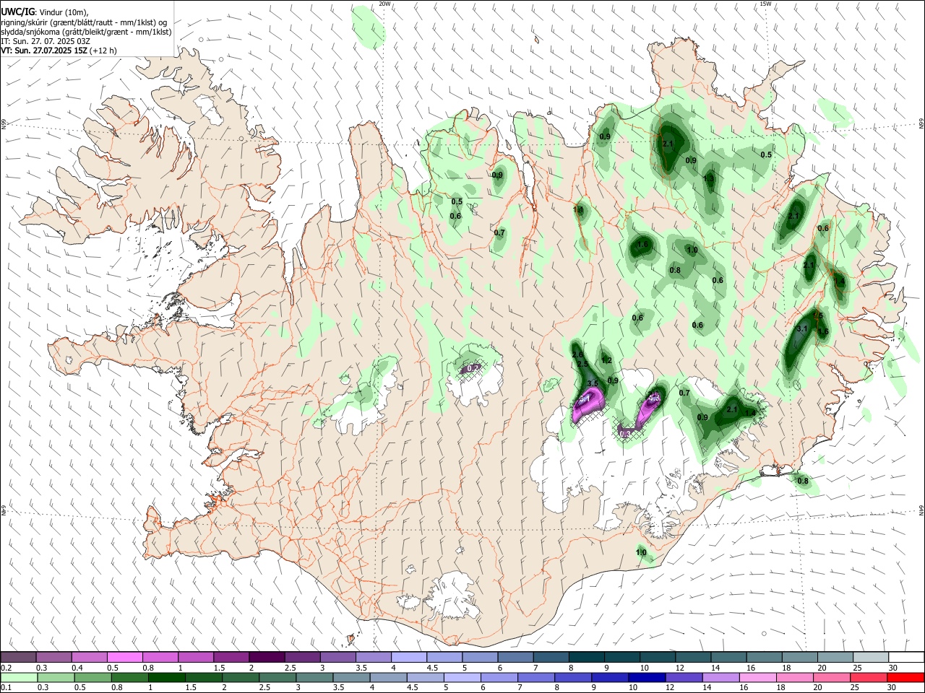Click the '20W' longitude label
The width and height of the screenshot is (925, 693).
pyautogui.click(x=385, y=4)
